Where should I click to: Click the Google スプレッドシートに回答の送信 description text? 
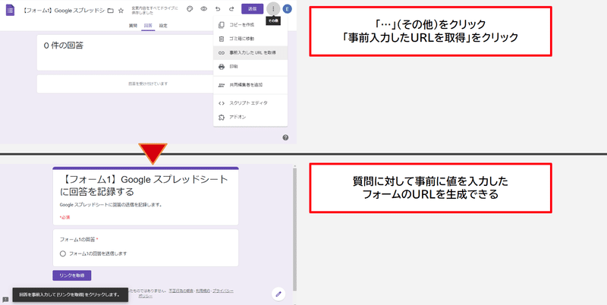point(111,205)
